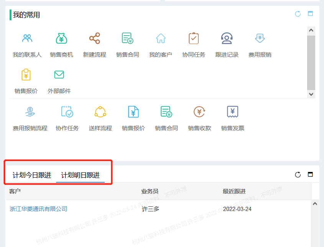This screenshot has height=247, width=324.
Task: Toggle the 我的常用 panel expand control
Action: (310, 14)
